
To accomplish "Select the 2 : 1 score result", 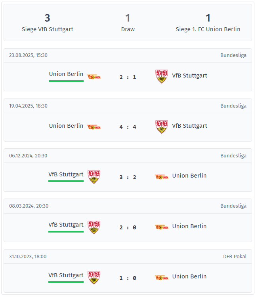I will [128, 77].
